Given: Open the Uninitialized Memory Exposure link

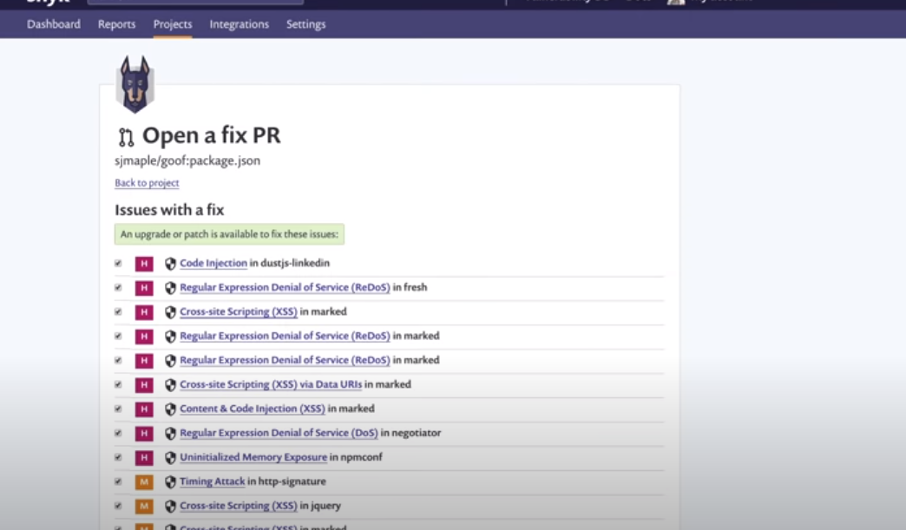Looking at the screenshot, I should point(253,457).
